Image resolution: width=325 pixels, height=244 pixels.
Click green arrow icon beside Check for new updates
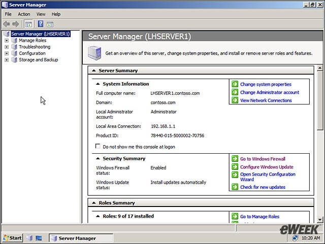point(235,187)
